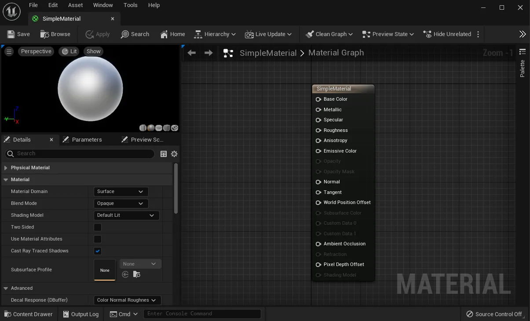Set preview mesh to sphere shape

coord(151,128)
